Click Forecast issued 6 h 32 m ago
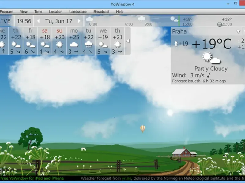The width and height of the screenshot is (245, 183). 199,81
